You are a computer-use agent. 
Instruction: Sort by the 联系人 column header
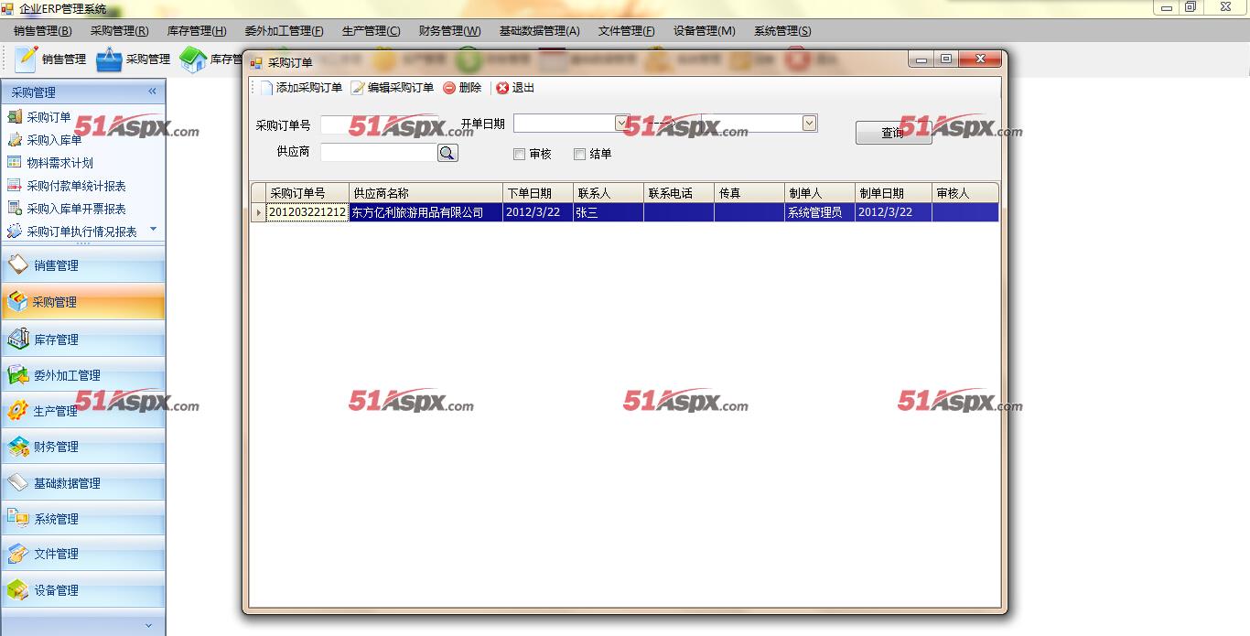pyautogui.click(x=609, y=193)
